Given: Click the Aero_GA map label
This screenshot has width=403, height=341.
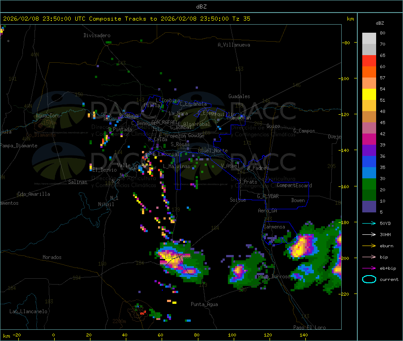Looking at the screenshot, I should click(x=268, y=211).
